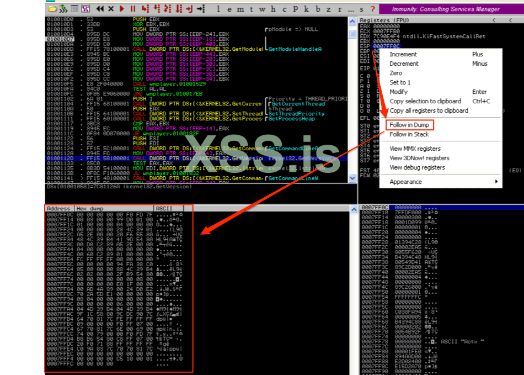Click the Step into icon
Image resolution: width=524 pixels, height=375 pixels.
click(145, 9)
